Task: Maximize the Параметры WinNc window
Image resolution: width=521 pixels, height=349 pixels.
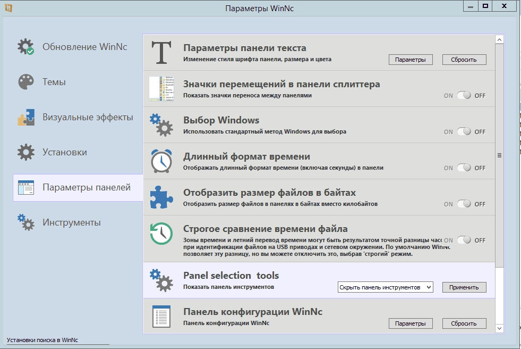Action: click(485, 6)
